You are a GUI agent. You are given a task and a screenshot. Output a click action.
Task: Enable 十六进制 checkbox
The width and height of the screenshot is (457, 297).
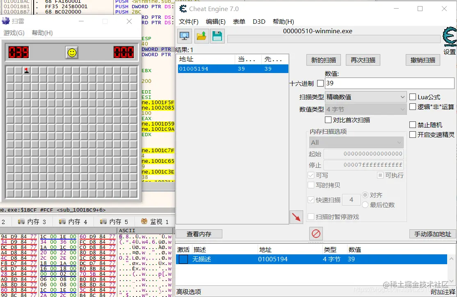coord(321,83)
